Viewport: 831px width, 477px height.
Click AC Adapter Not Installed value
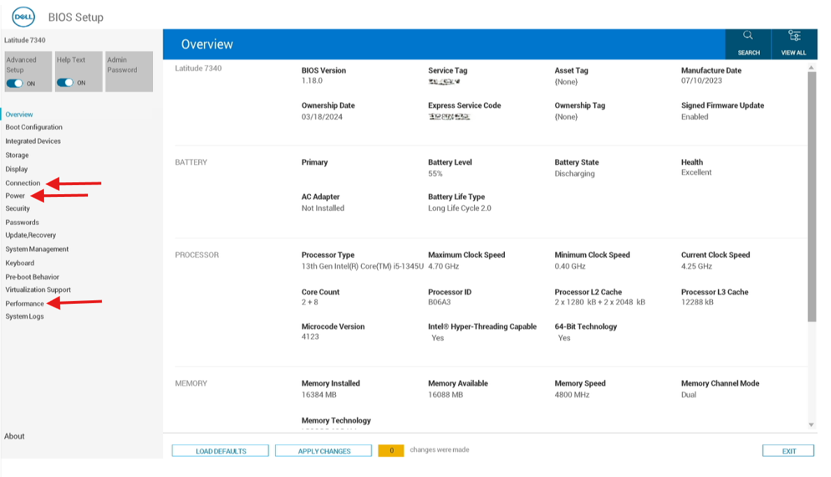pos(323,208)
